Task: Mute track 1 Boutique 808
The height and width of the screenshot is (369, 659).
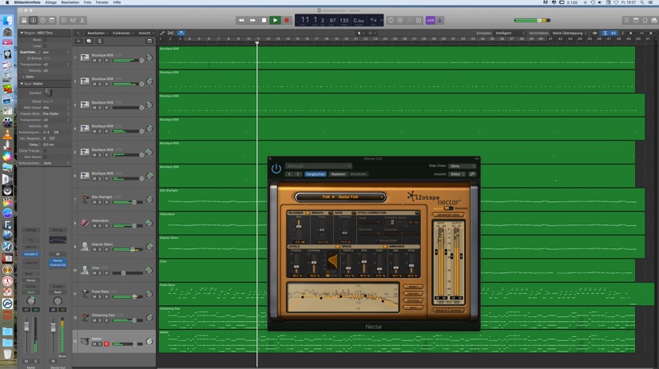Action: point(94,61)
